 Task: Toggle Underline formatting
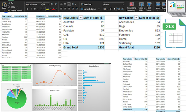coord(35,9)
